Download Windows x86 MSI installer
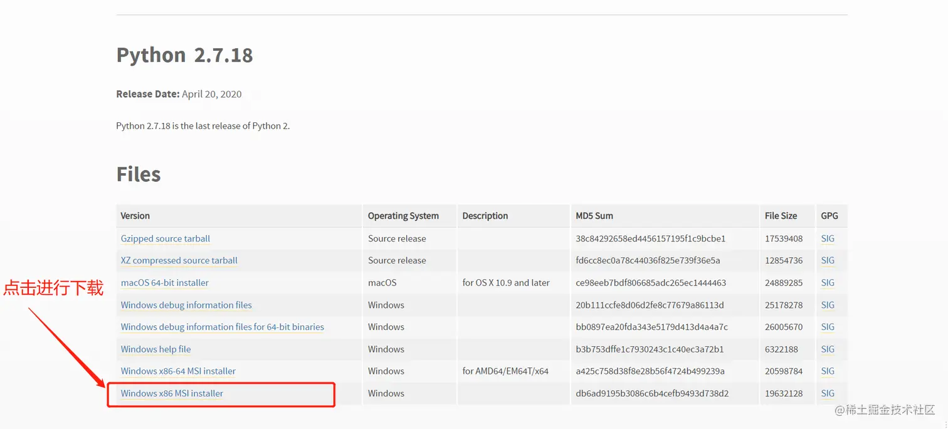The height and width of the screenshot is (429, 948). 172,393
